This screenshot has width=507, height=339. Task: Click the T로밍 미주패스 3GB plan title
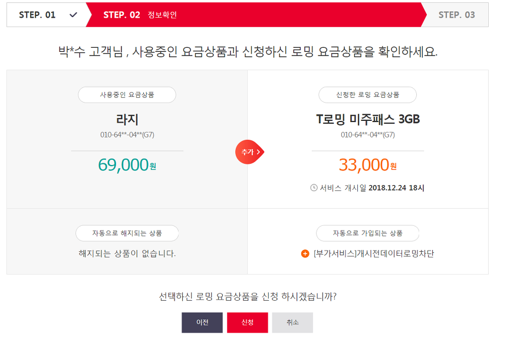click(367, 120)
